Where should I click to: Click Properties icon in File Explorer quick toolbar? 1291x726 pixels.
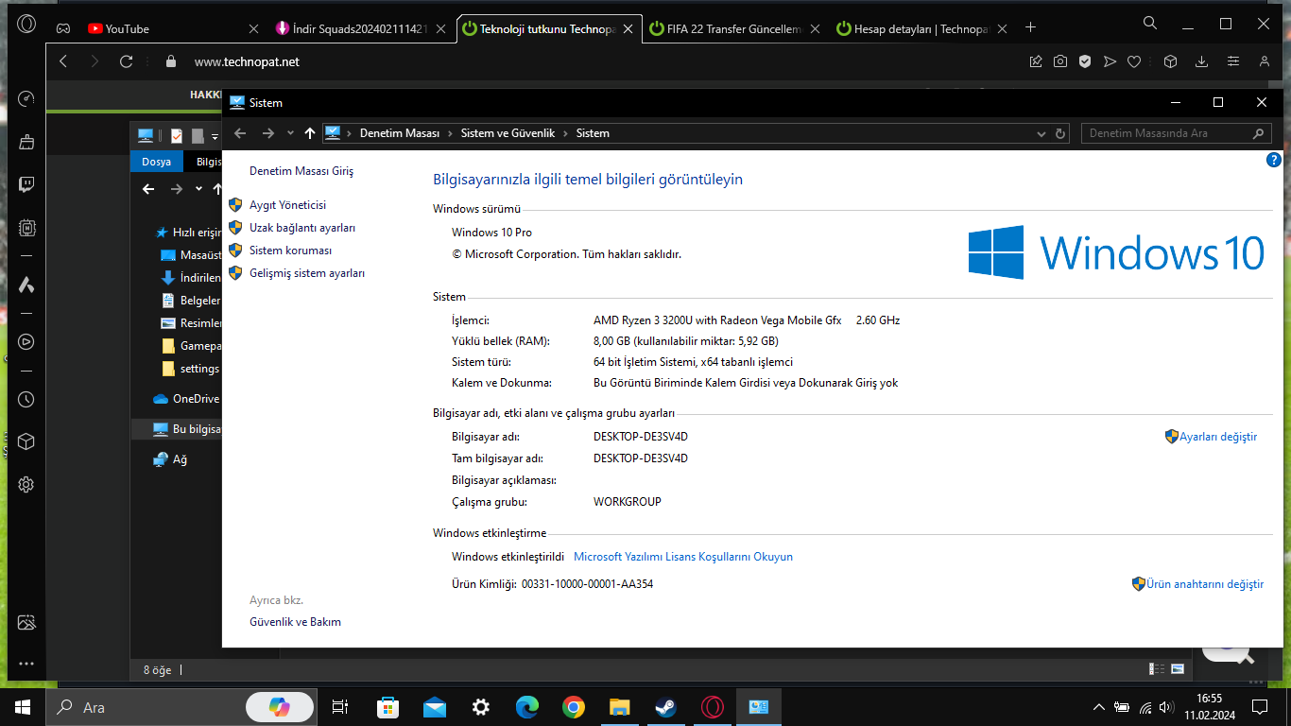click(x=177, y=136)
